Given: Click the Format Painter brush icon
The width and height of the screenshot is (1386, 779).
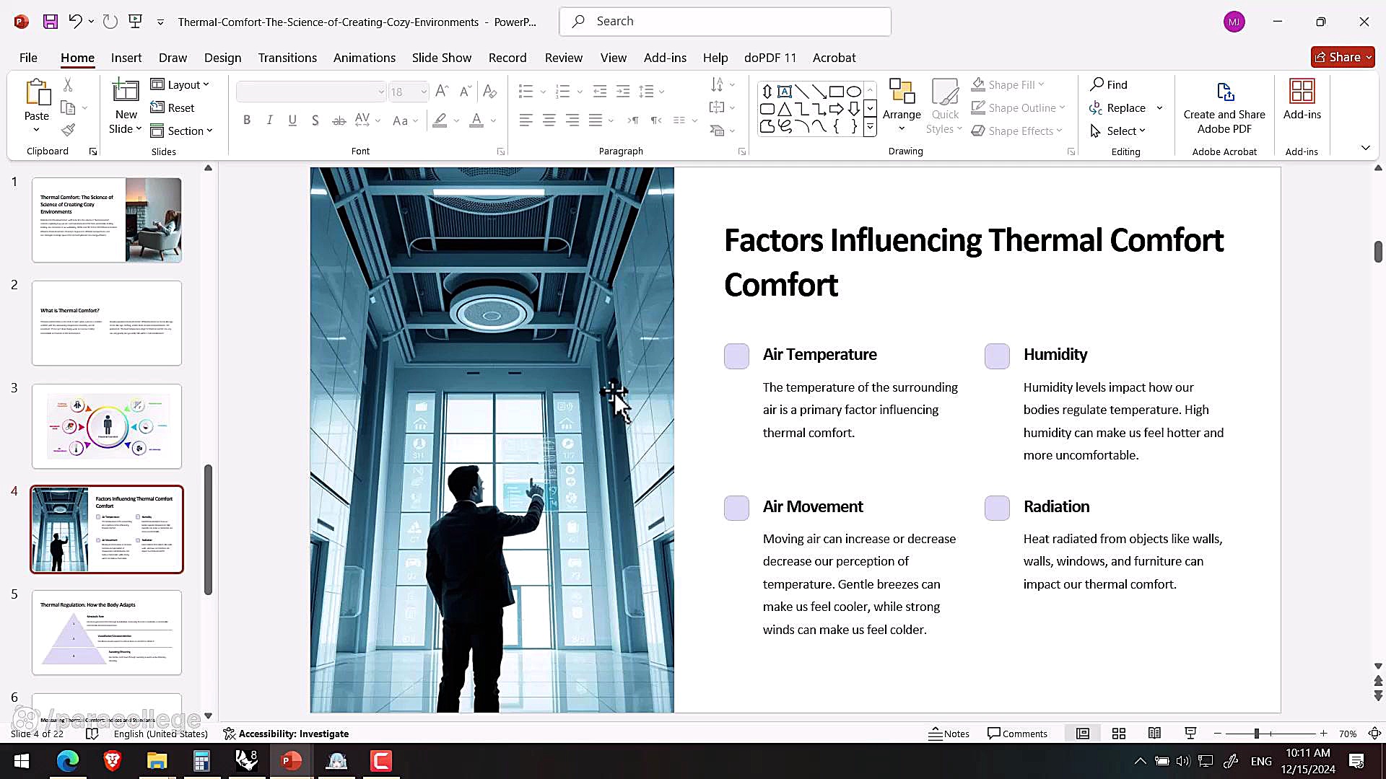Looking at the screenshot, I should pyautogui.click(x=68, y=131).
